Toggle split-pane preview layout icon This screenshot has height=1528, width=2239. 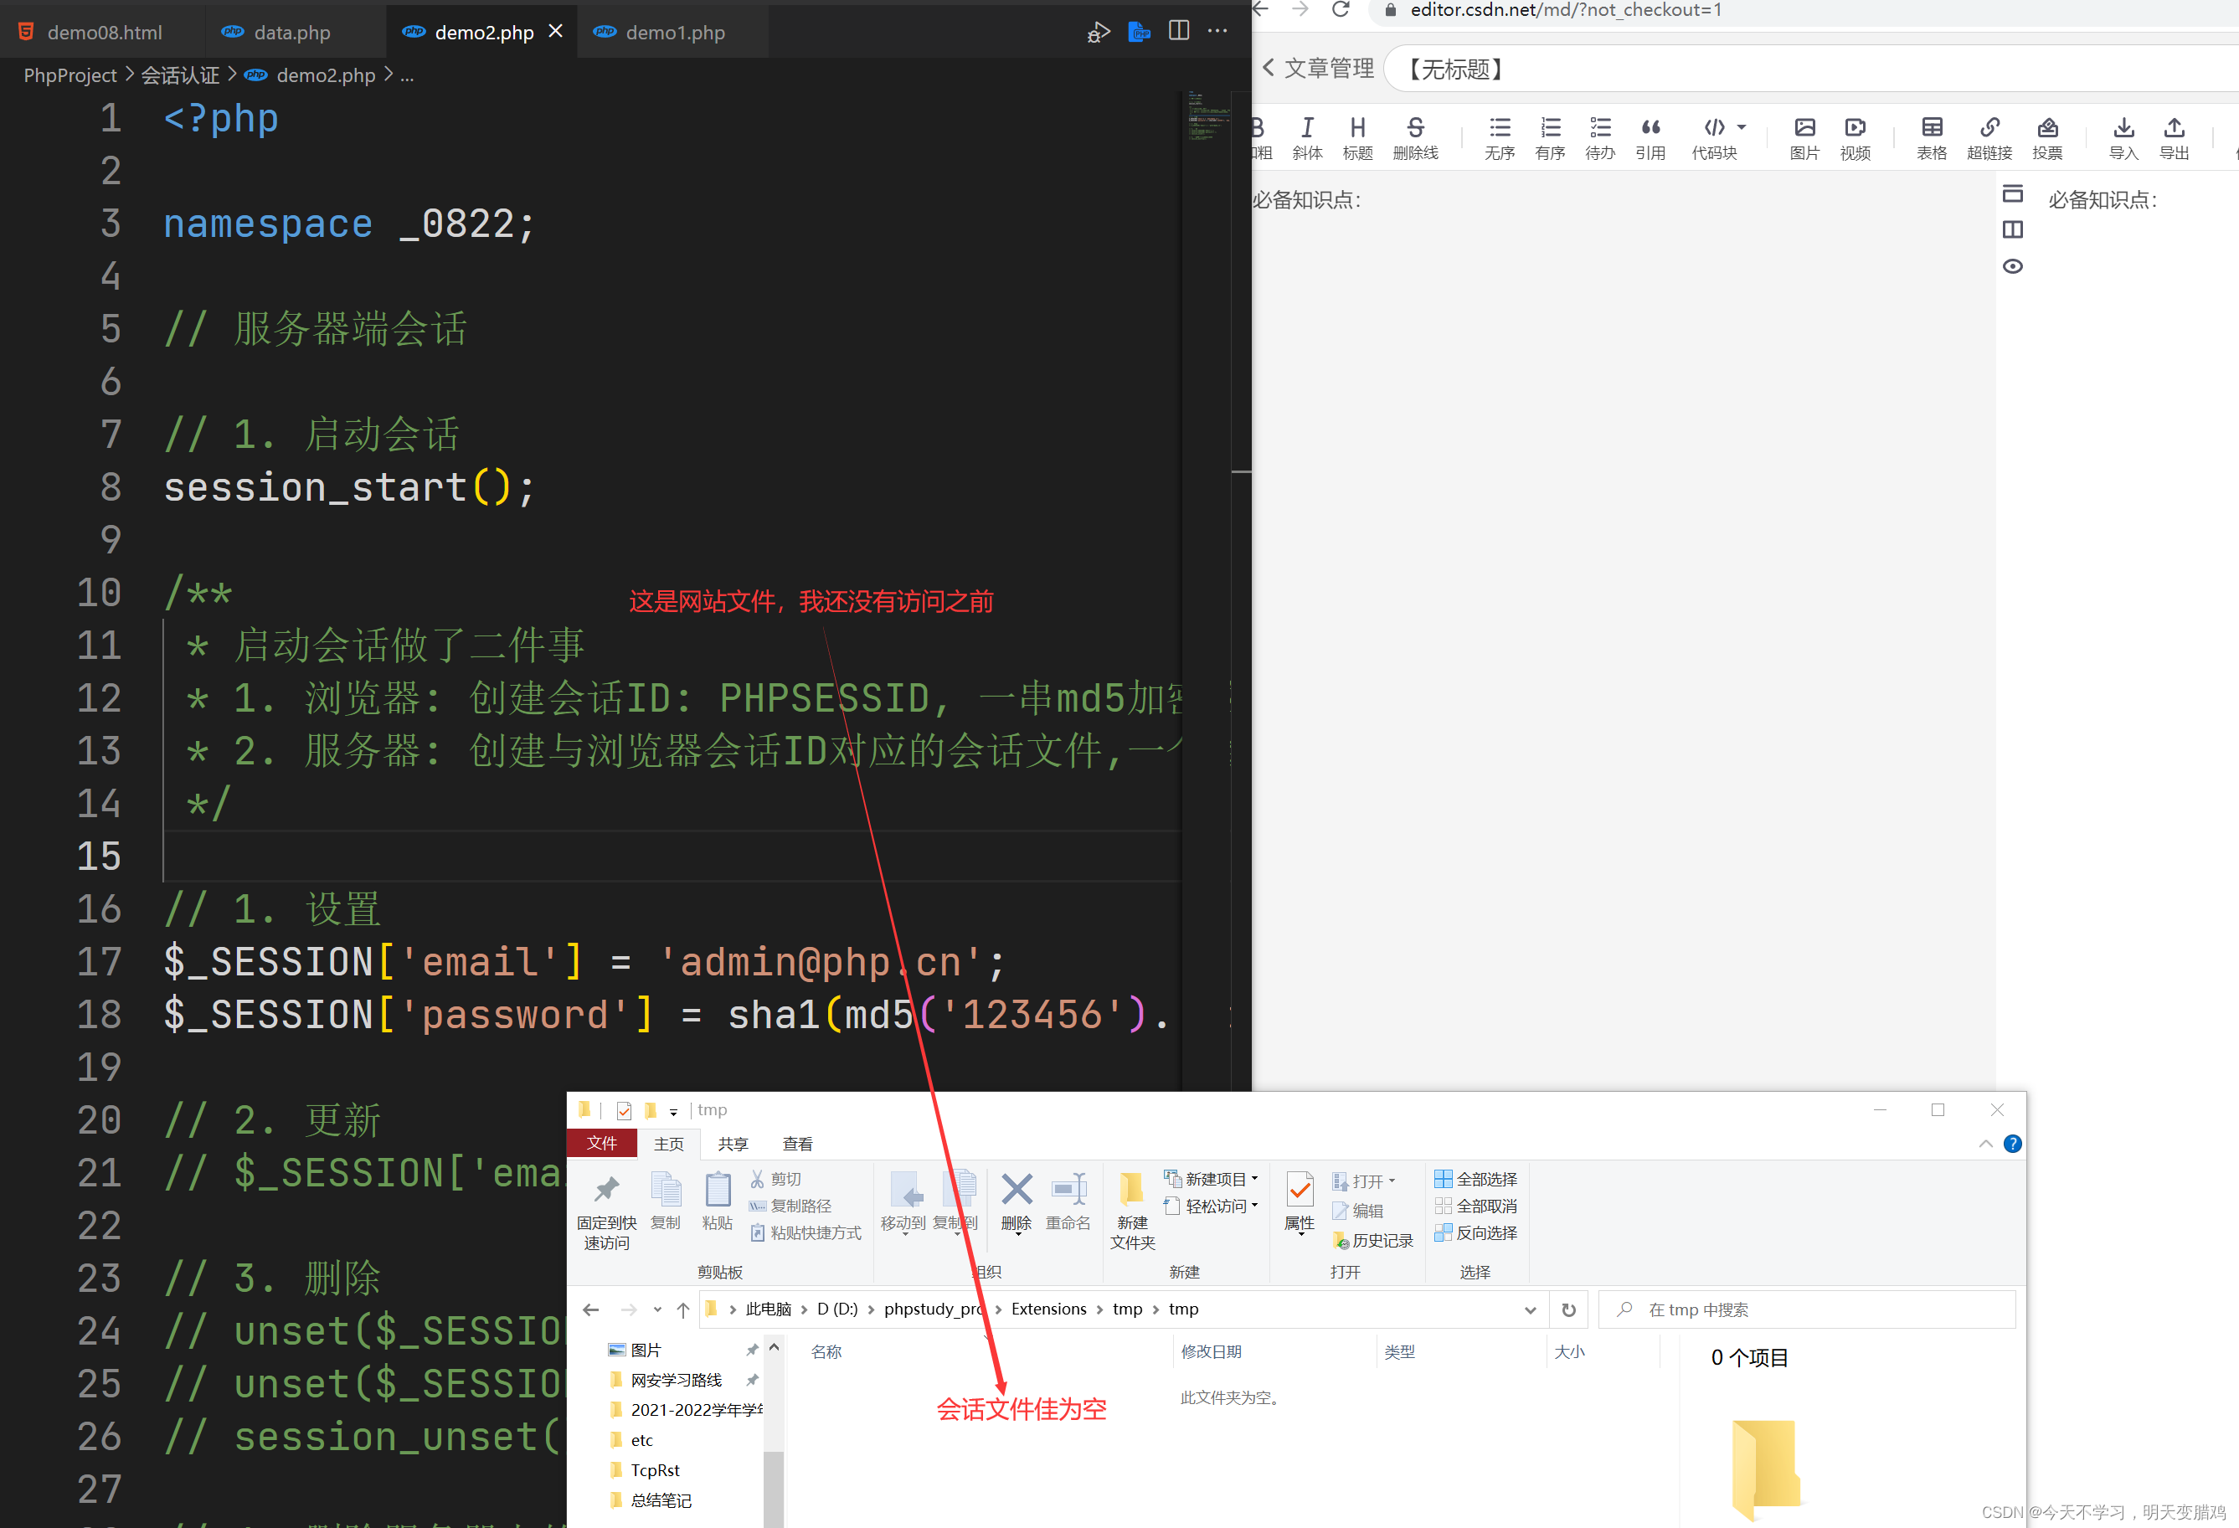click(2013, 229)
